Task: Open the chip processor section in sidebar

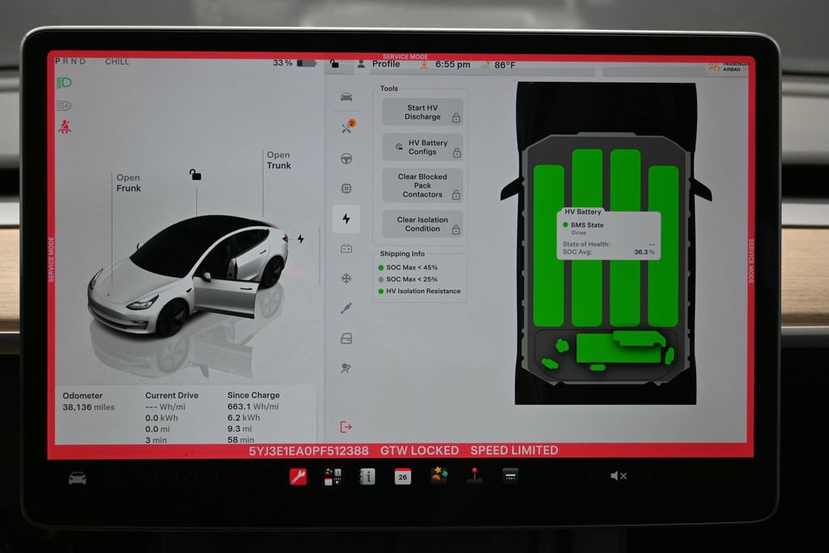Action: click(346, 189)
